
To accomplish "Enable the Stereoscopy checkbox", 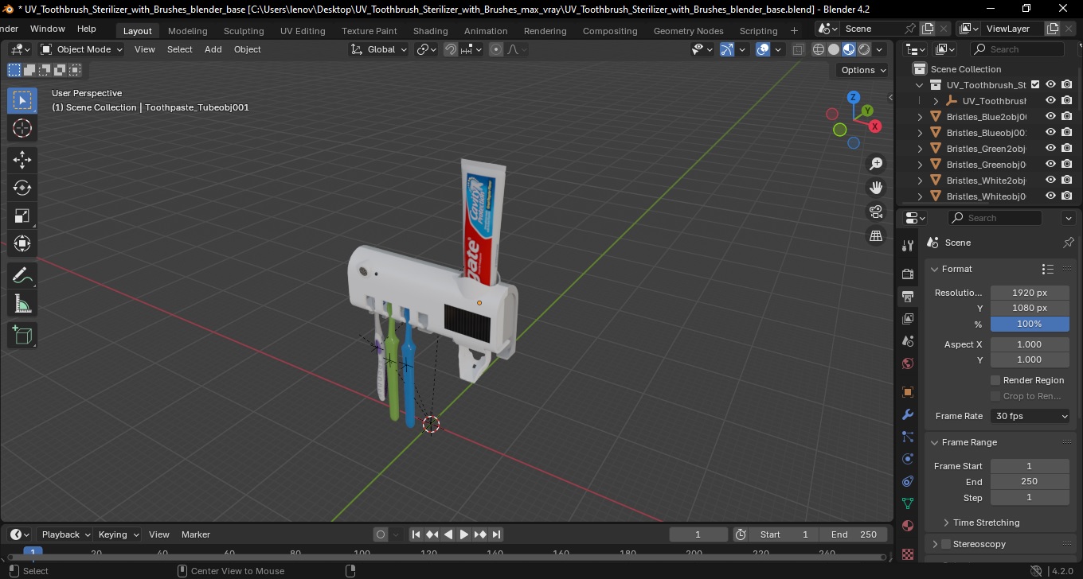I will 946,544.
